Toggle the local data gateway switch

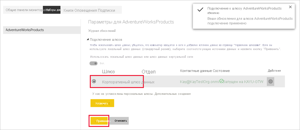(94, 63)
